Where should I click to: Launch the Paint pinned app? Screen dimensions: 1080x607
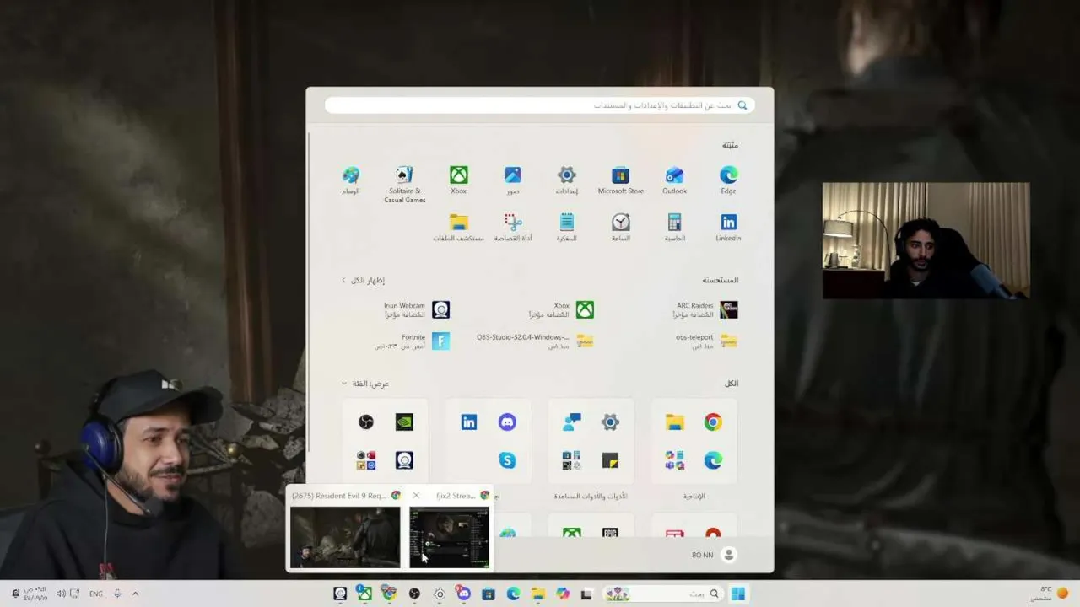point(350,180)
